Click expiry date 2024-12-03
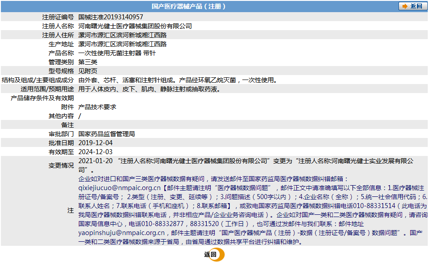Image resolution: width=430 pixels, height=262 pixels. [x=95, y=152]
